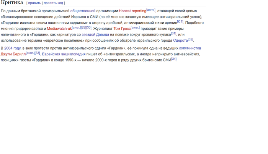
Task: Open the '2004 году' link
Action: point(12,48)
